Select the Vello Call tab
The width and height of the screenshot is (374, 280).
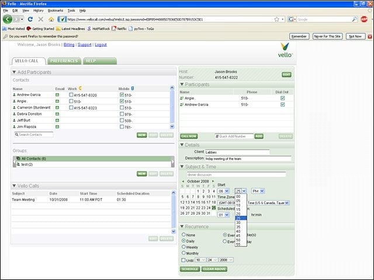tap(29, 61)
